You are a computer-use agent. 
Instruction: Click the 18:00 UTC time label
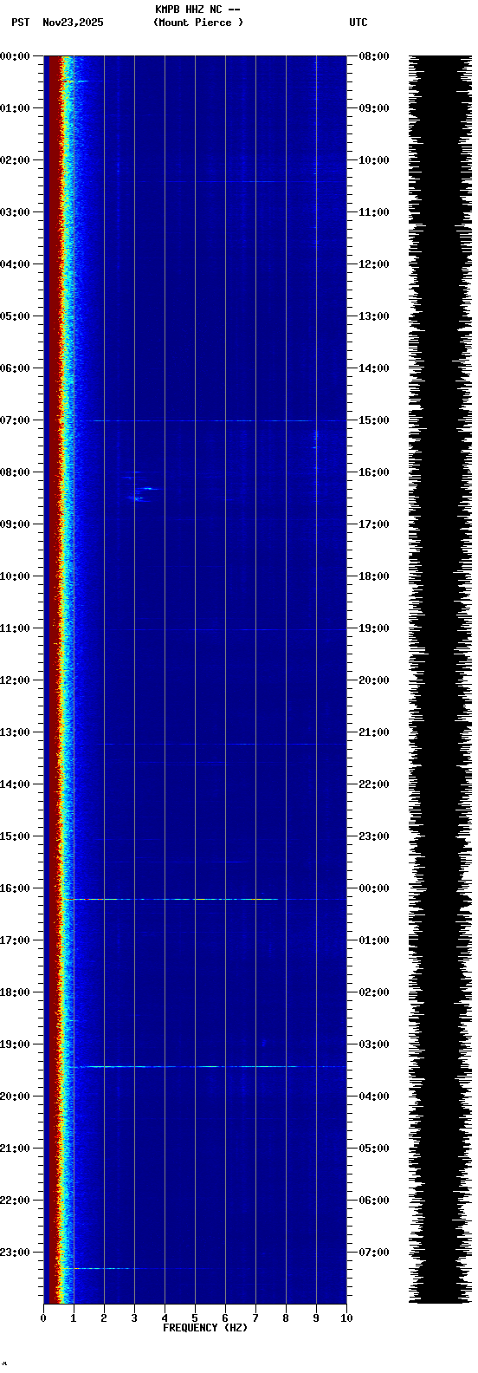click(374, 576)
